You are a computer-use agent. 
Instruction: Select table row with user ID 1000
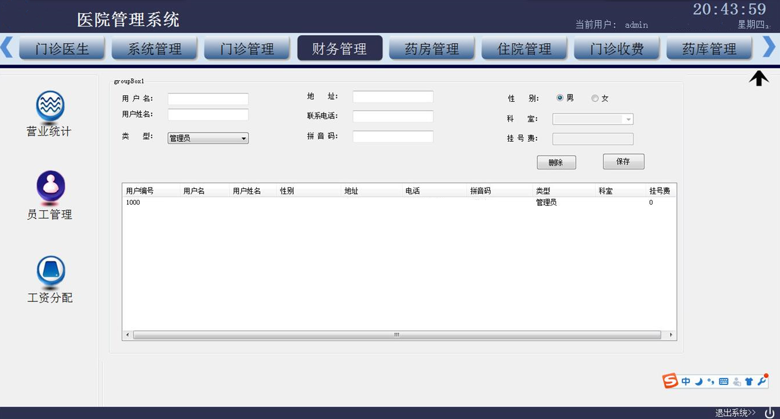click(399, 203)
